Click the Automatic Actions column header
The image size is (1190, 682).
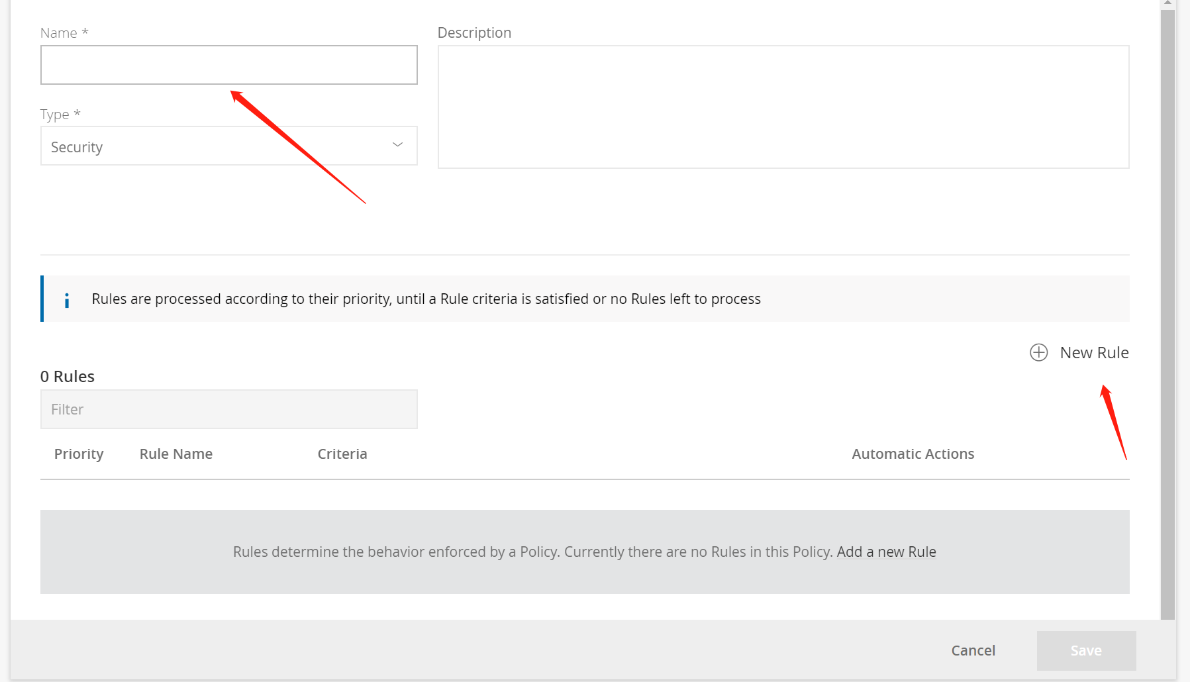(913, 454)
